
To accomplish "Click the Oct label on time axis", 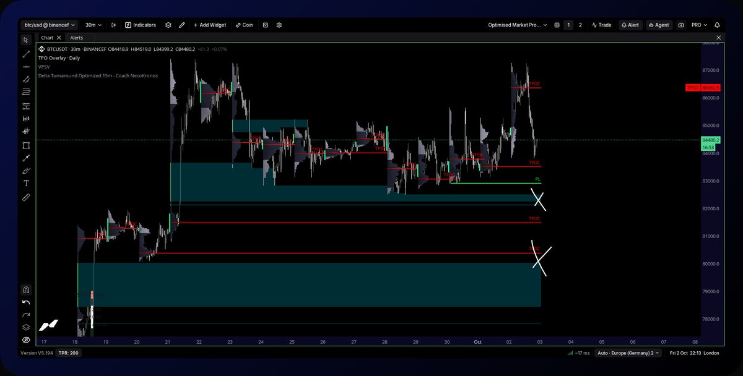I will pyautogui.click(x=477, y=341).
